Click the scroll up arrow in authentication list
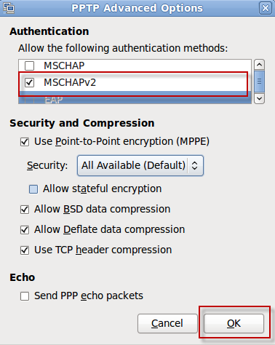 pos(259,65)
